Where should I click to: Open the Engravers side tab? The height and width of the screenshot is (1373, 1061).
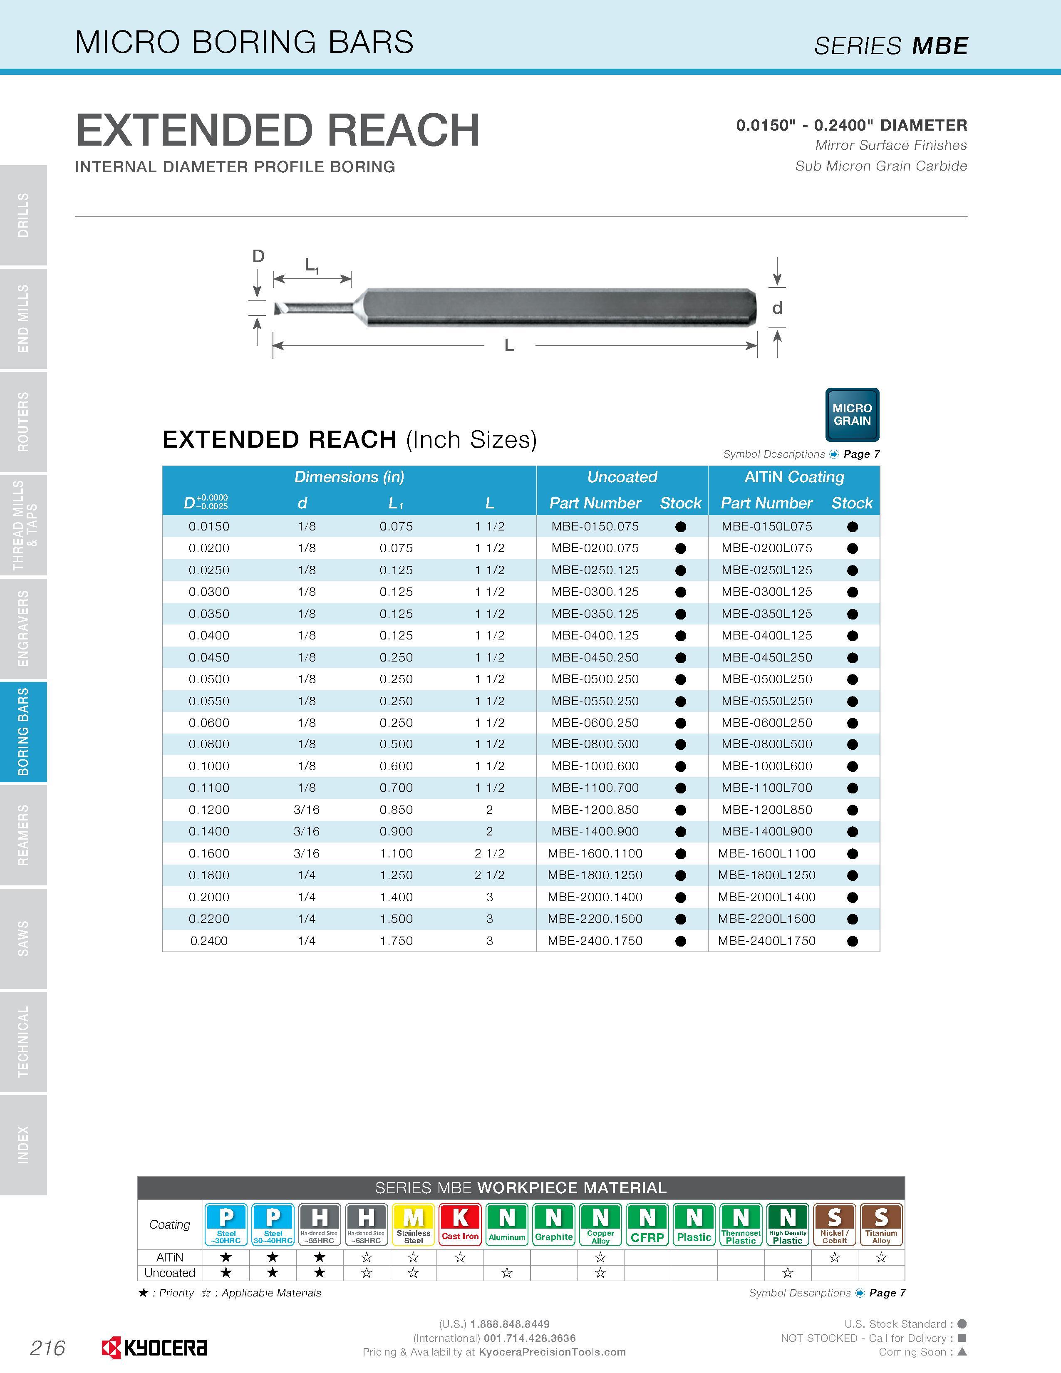click(23, 629)
